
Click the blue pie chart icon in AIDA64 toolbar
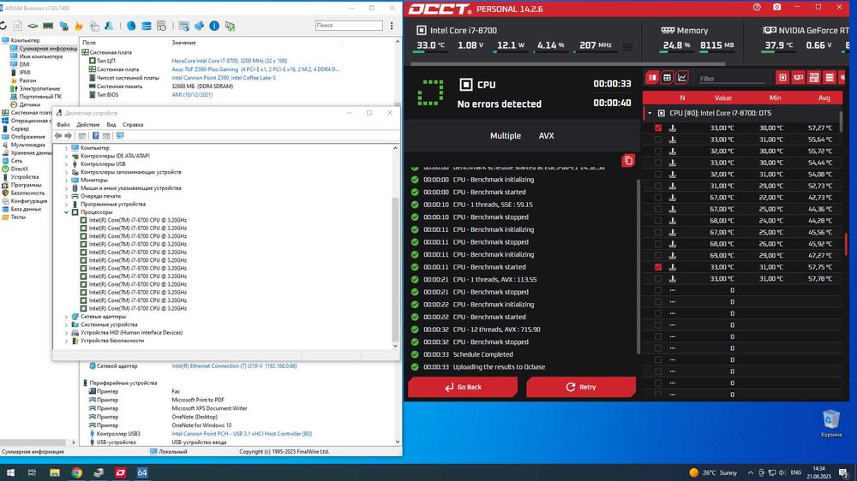pyautogui.click(x=131, y=26)
